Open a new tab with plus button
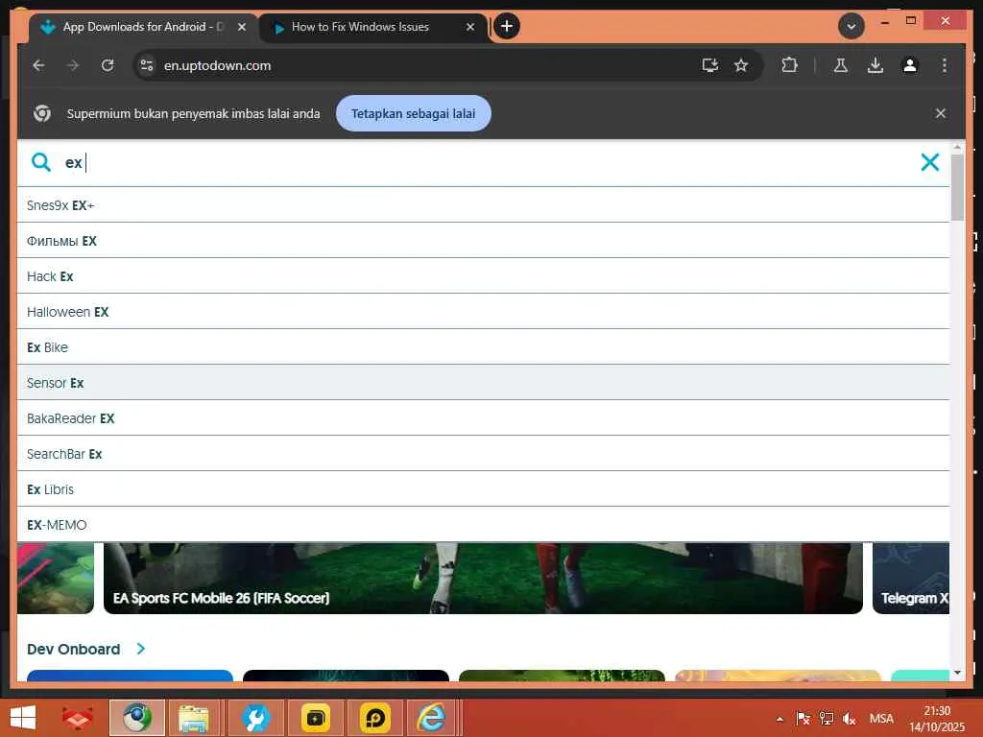The width and height of the screenshot is (983, 737). click(507, 26)
